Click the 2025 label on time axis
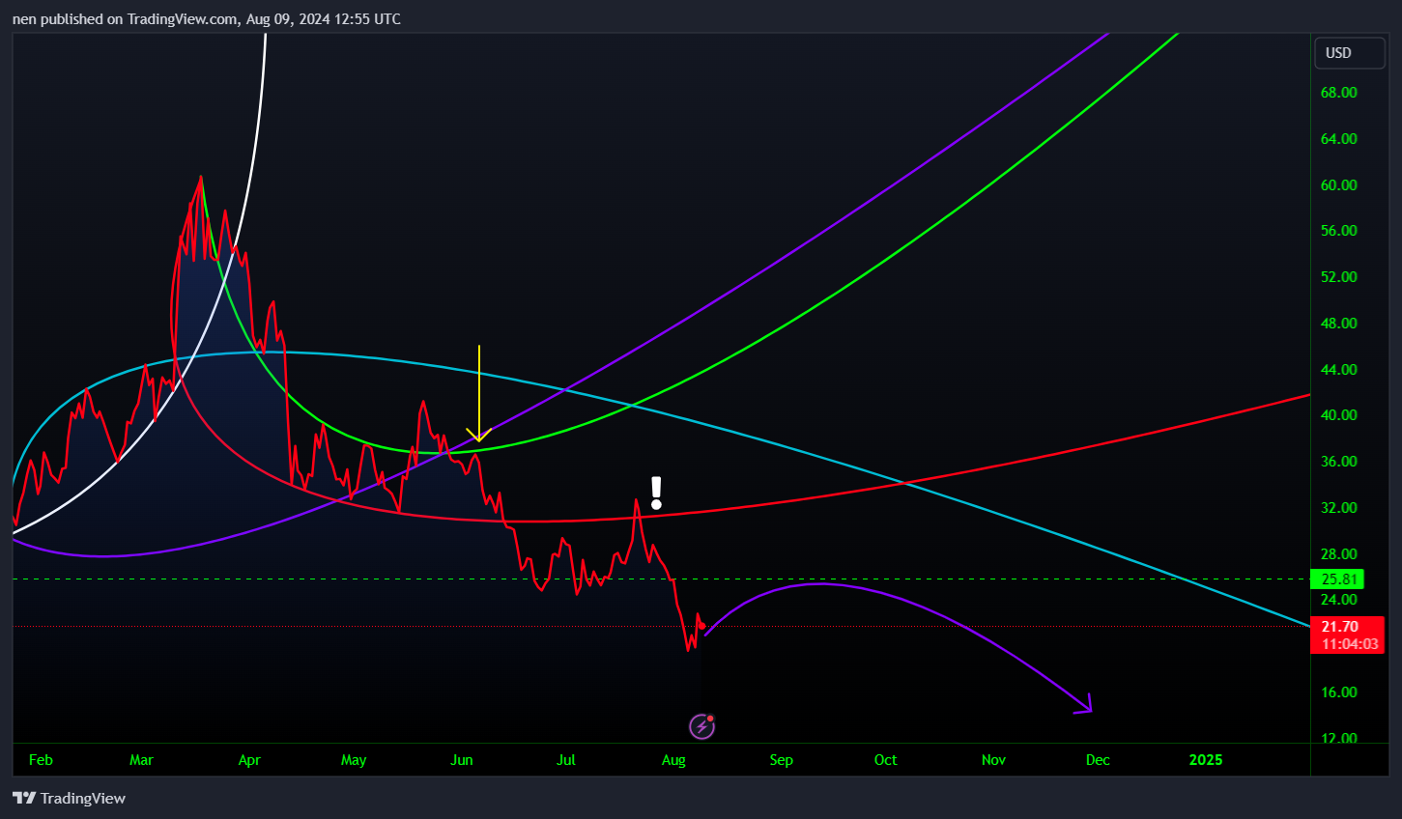 [1206, 760]
